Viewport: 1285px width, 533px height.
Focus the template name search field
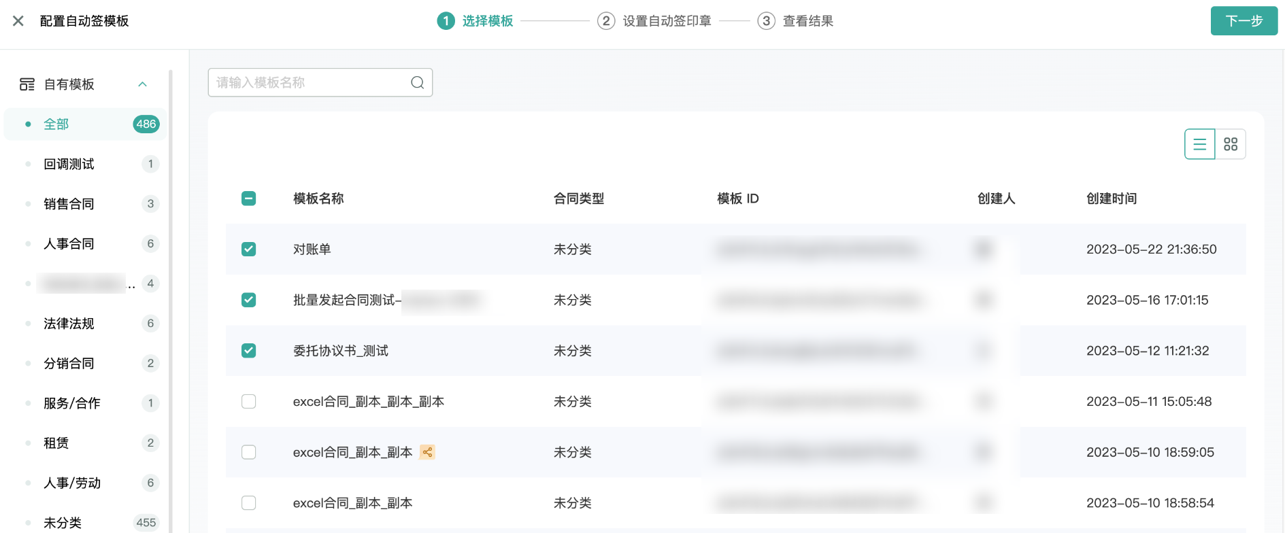click(320, 82)
